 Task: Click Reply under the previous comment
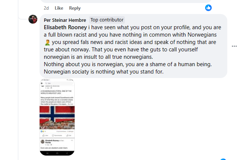pos(75,8)
